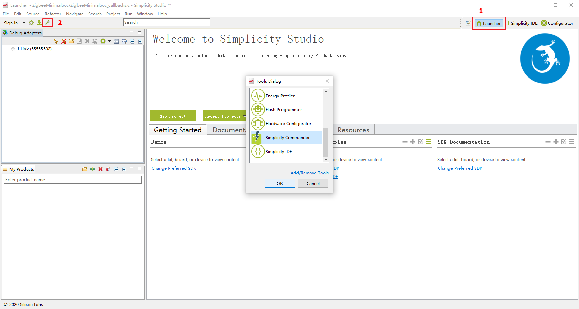Screen dimensions: 579x309
Task: Toggle the list view icon in SDK Documentation
Action: [572, 142]
